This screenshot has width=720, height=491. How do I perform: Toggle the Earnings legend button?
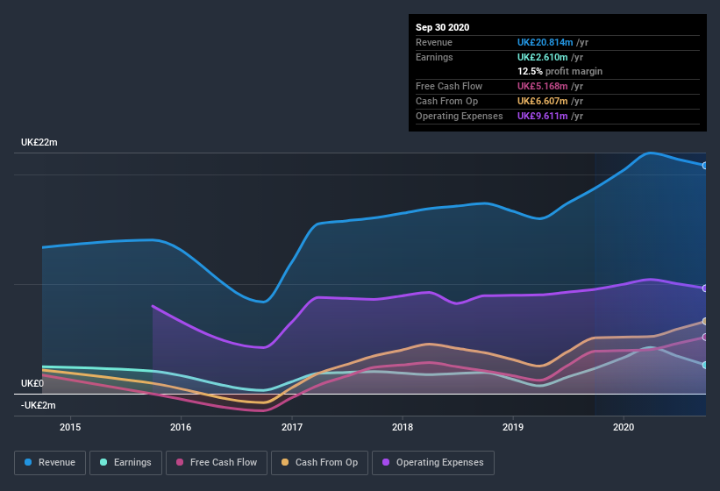(x=125, y=463)
